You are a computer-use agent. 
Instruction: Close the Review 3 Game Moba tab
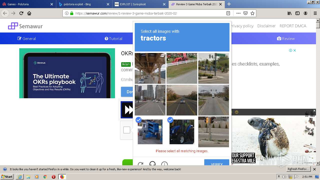[x=220, y=4]
